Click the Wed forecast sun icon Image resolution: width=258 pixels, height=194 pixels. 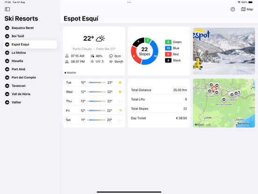point(120,92)
